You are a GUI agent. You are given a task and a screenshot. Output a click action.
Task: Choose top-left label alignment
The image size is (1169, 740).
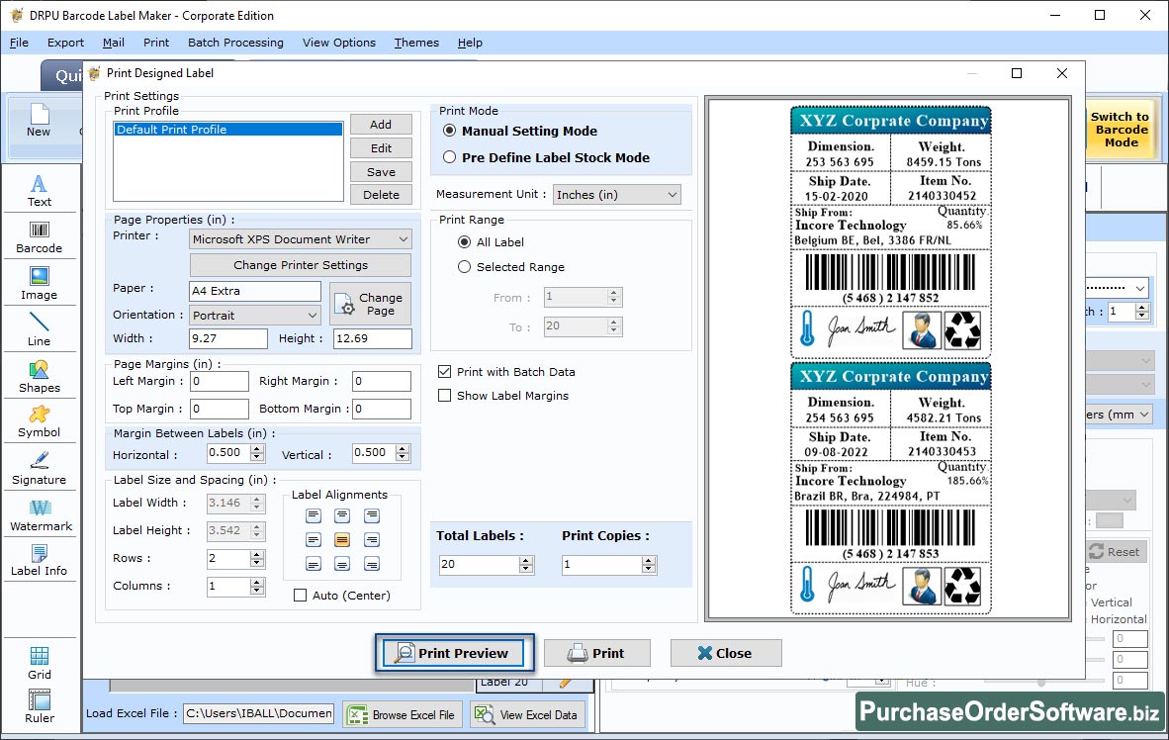(x=314, y=515)
